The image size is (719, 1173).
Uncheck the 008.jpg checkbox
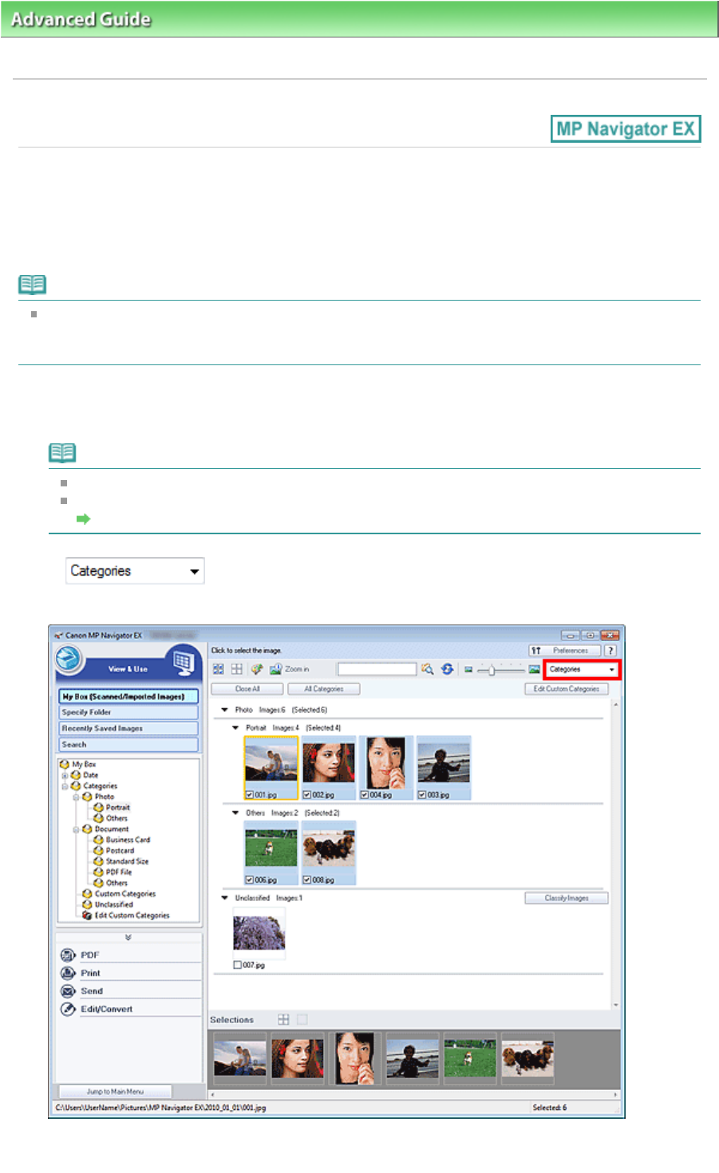[307, 880]
